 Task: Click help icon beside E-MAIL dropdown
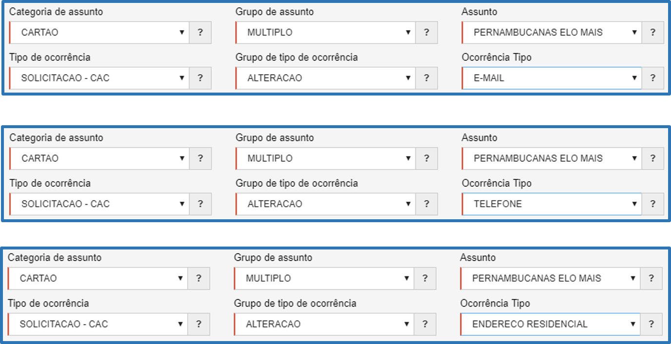[652, 78]
